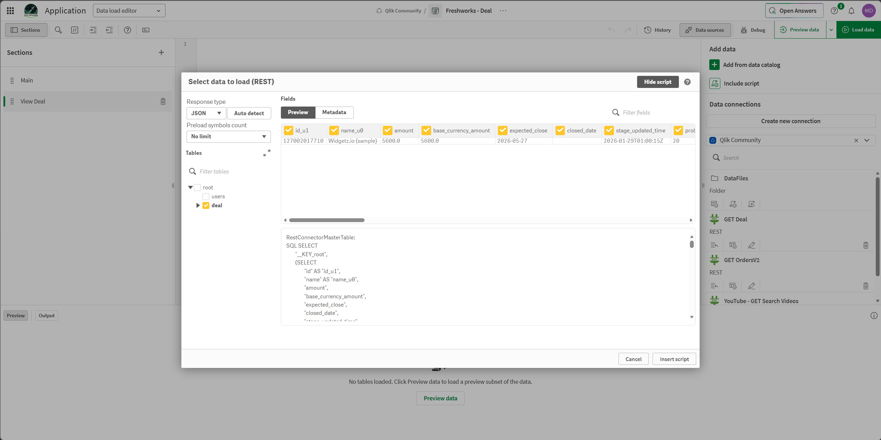Click the indent icon in toolbar
The width and height of the screenshot is (881, 440).
(93, 30)
